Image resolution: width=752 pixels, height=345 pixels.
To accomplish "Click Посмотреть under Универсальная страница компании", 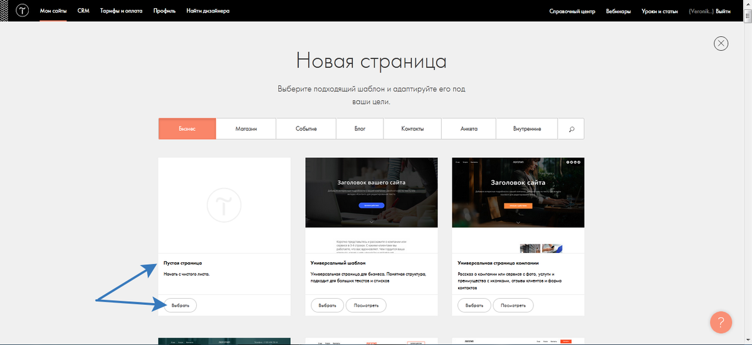I will coord(513,306).
